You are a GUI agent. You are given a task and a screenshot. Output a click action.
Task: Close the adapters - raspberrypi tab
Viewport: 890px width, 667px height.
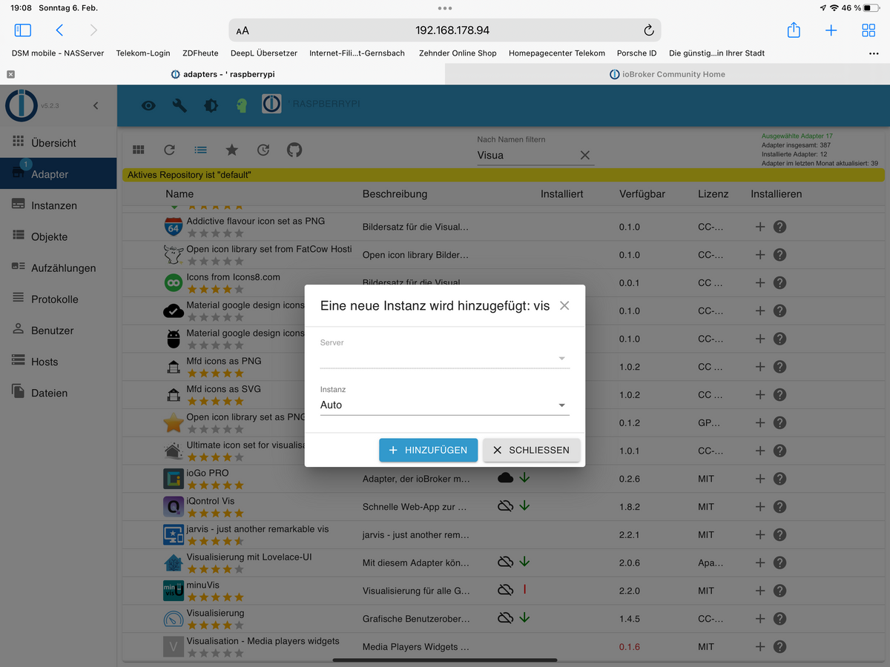coord(10,74)
